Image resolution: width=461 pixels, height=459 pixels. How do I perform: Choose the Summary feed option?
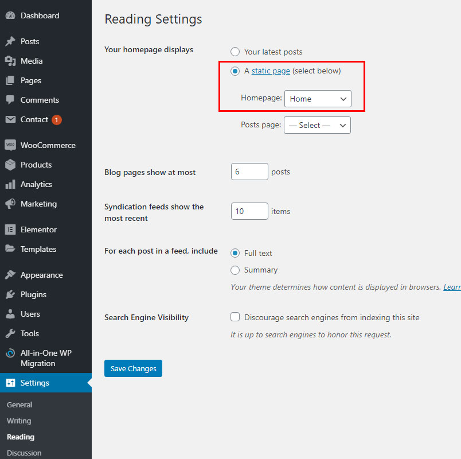tap(235, 270)
